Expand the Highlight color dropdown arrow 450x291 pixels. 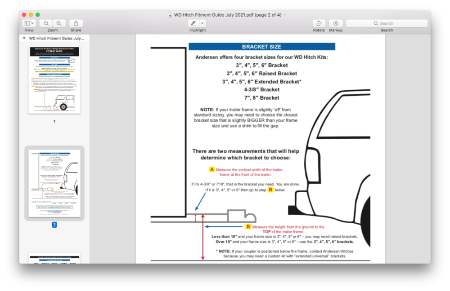pyautogui.click(x=202, y=23)
